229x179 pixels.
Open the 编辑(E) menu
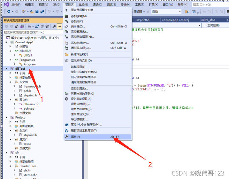pos(29,4)
